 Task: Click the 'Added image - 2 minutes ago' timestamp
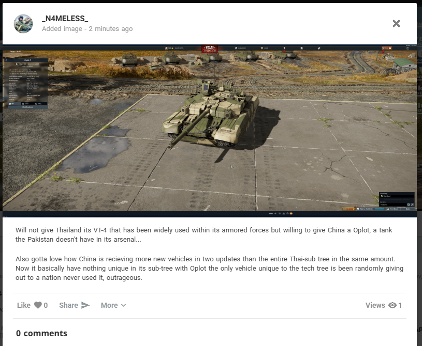coord(87,29)
